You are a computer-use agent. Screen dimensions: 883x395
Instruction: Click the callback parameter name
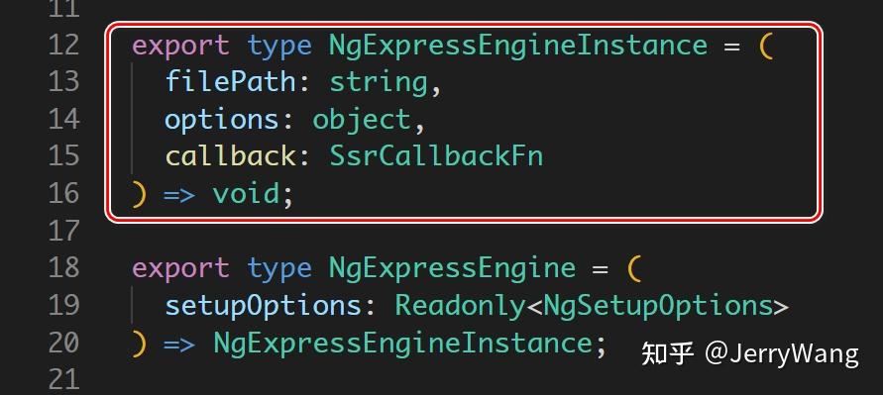point(230,155)
